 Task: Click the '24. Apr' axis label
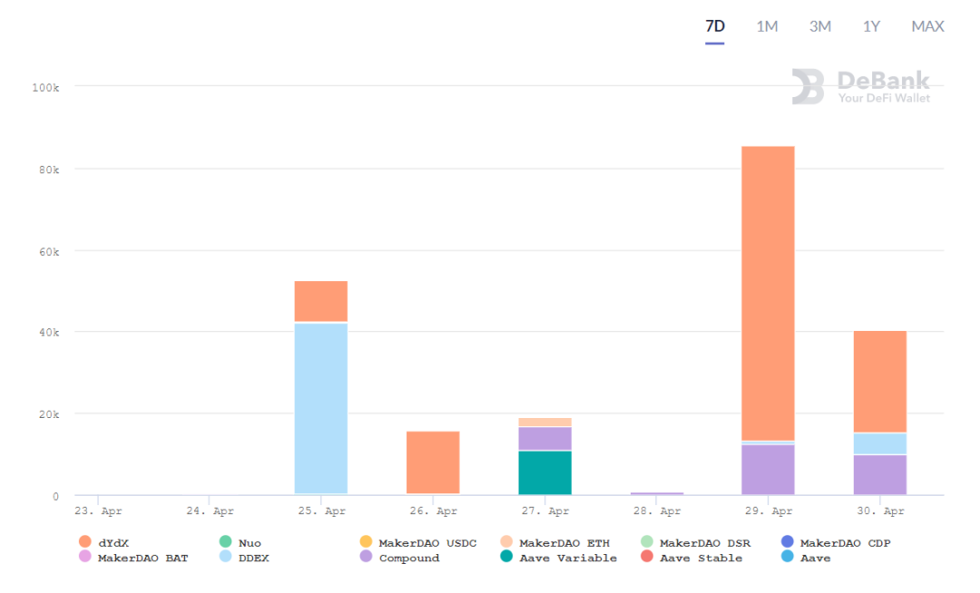(x=210, y=510)
